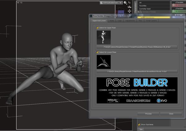Toggle Select for Lower Pose checkbox

[98, 52]
